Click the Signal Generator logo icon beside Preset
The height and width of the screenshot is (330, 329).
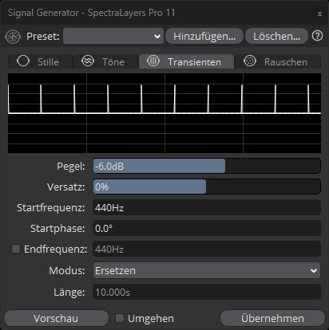click(x=13, y=37)
